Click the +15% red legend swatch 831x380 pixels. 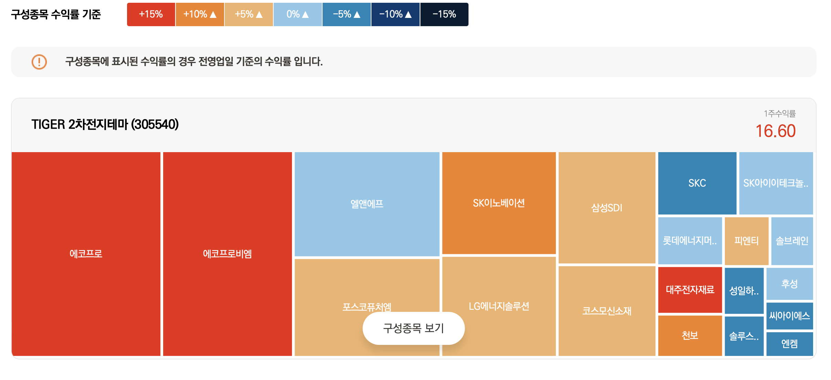point(151,14)
